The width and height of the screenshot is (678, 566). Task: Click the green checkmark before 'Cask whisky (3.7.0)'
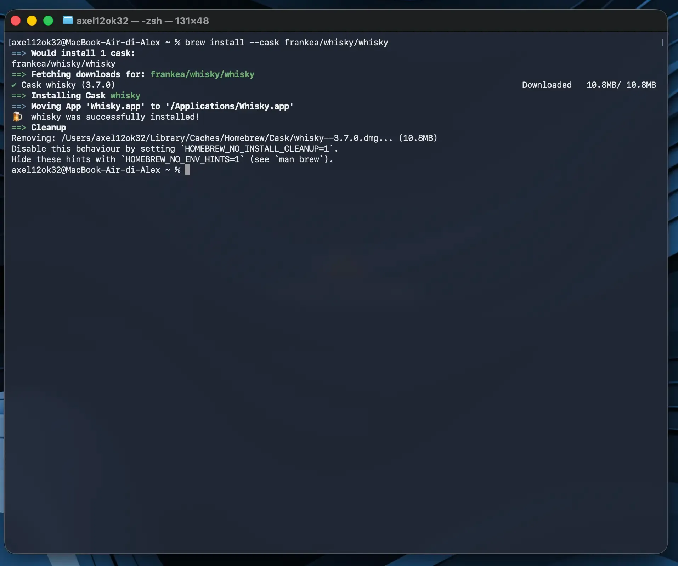click(14, 85)
